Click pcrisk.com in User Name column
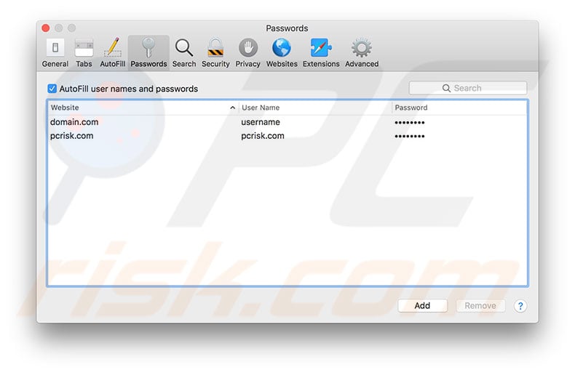575x375 pixels. pyautogui.click(x=263, y=136)
